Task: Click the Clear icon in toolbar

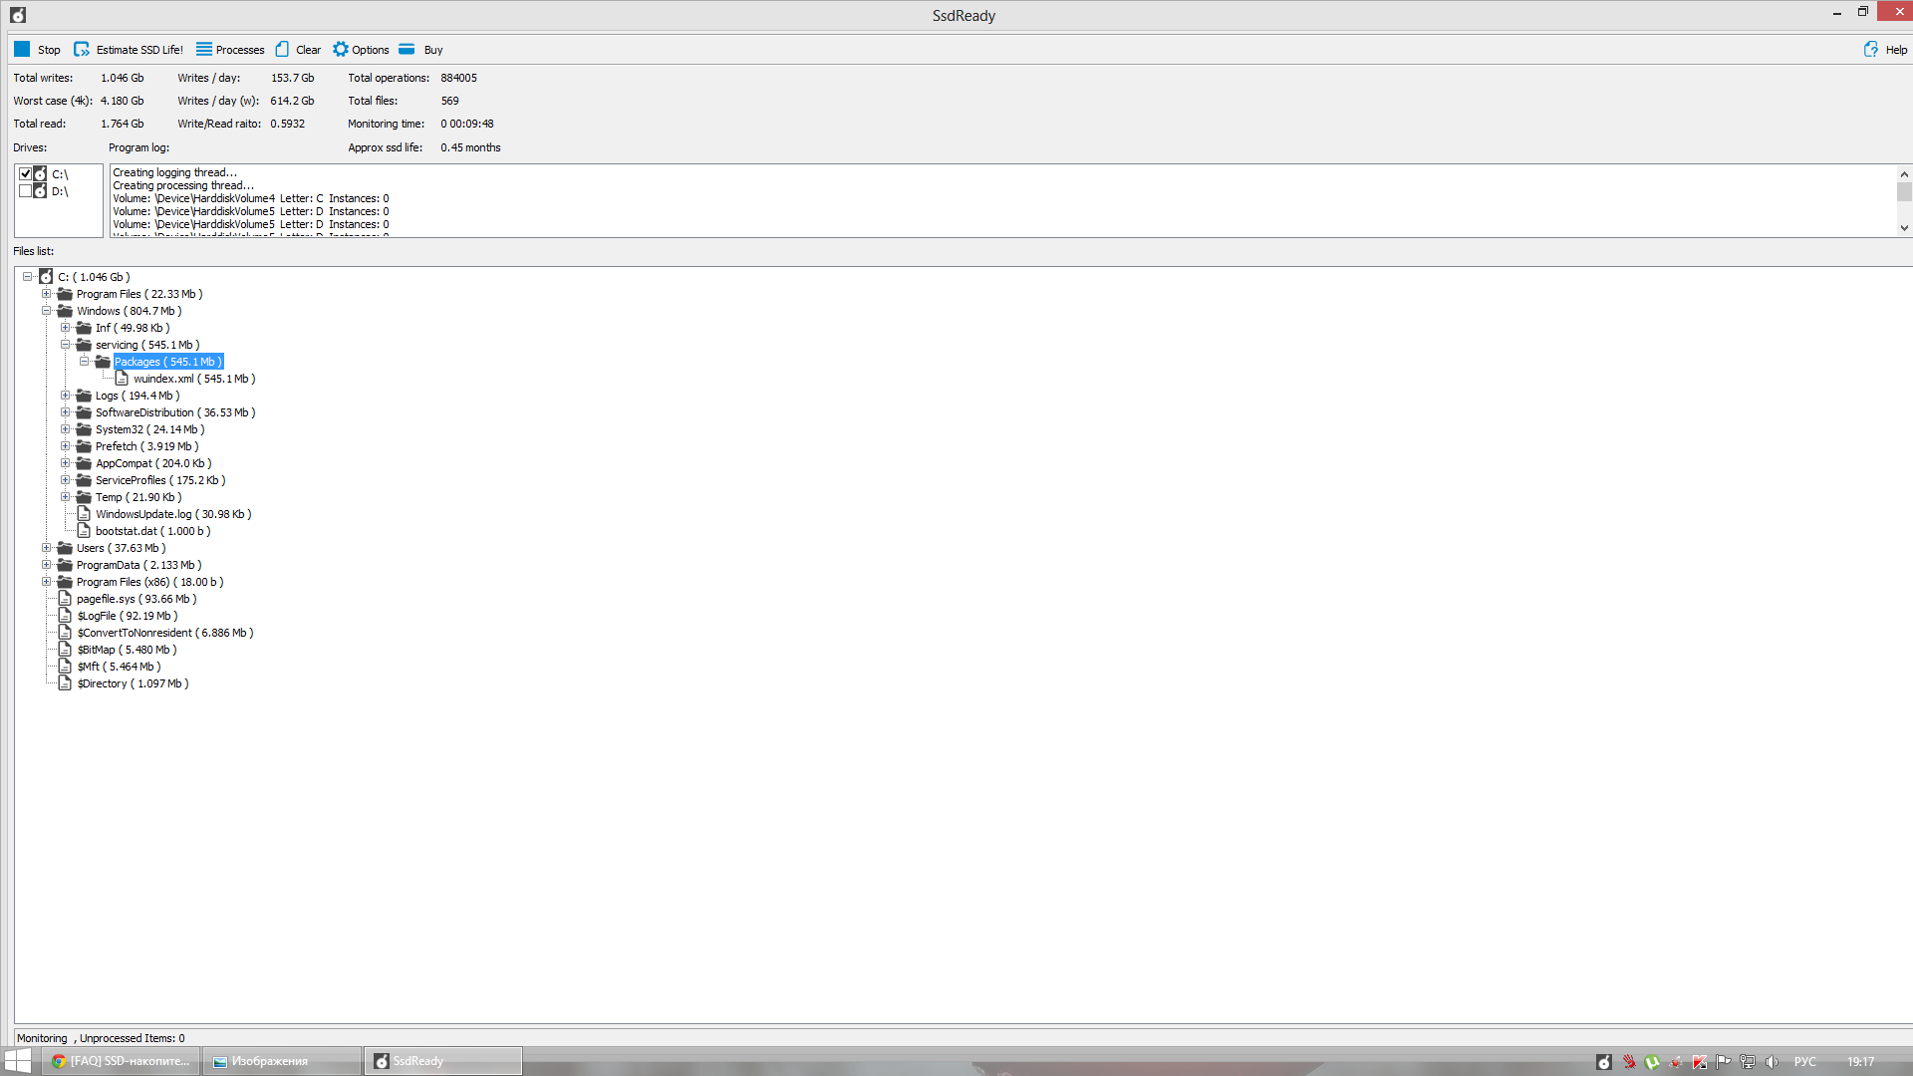Action: click(x=283, y=49)
